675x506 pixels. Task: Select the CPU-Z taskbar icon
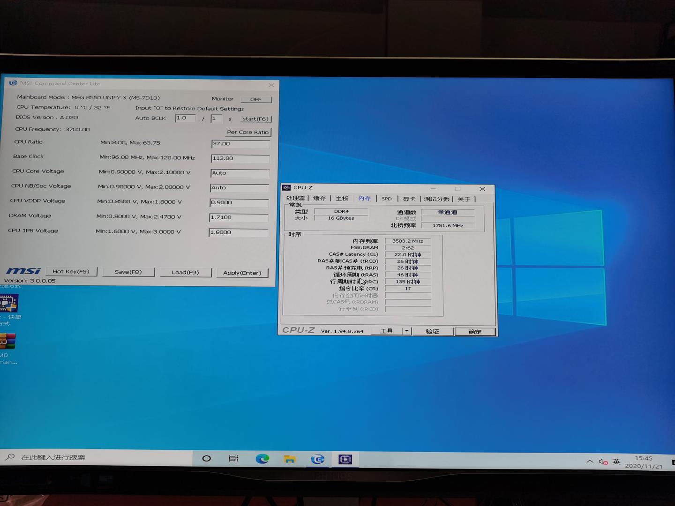[x=346, y=460]
